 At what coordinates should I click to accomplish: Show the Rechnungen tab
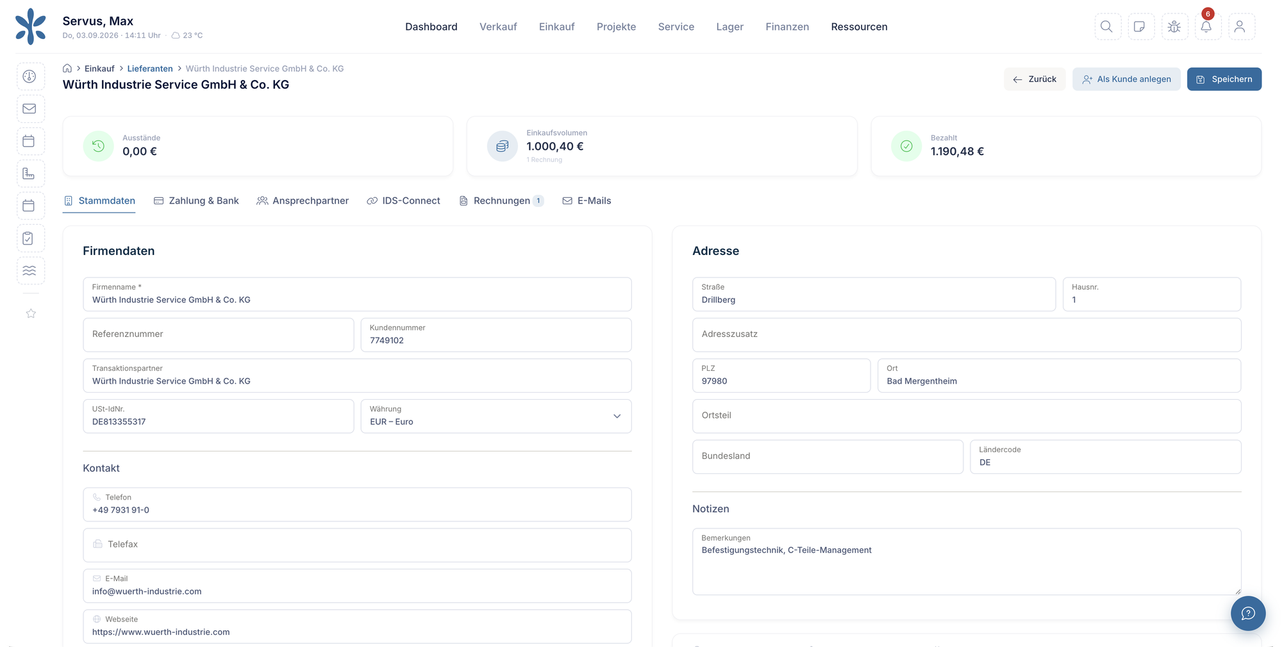coord(501,201)
